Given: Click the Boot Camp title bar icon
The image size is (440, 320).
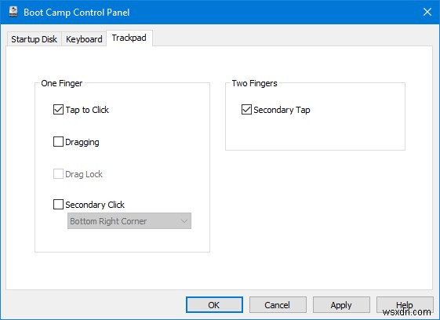Looking at the screenshot, I should click(13, 12).
